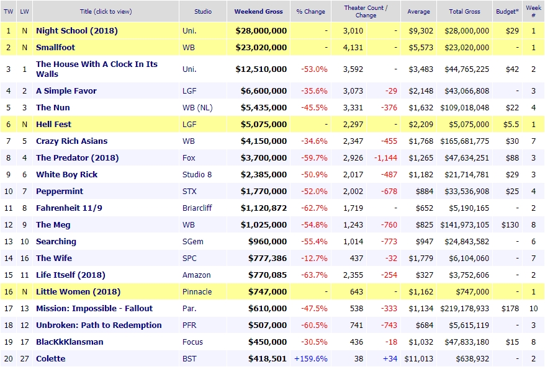Click the Colette title link

click(x=51, y=359)
